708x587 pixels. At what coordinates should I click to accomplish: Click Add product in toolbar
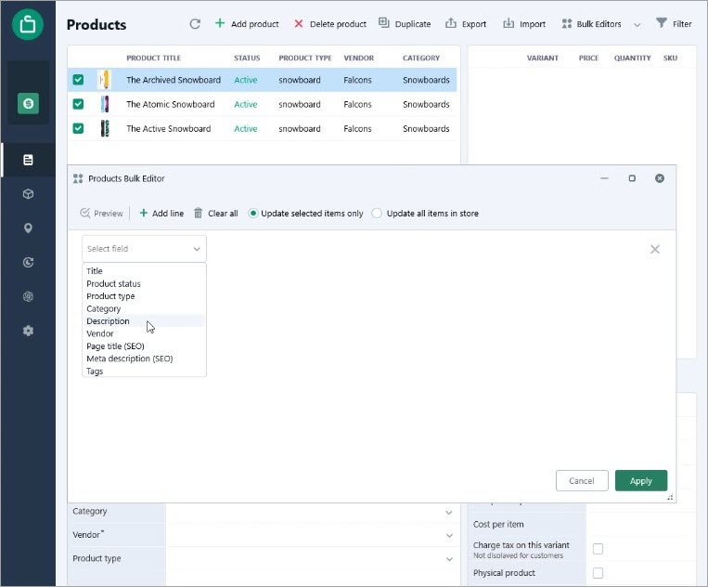(x=247, y=24)
